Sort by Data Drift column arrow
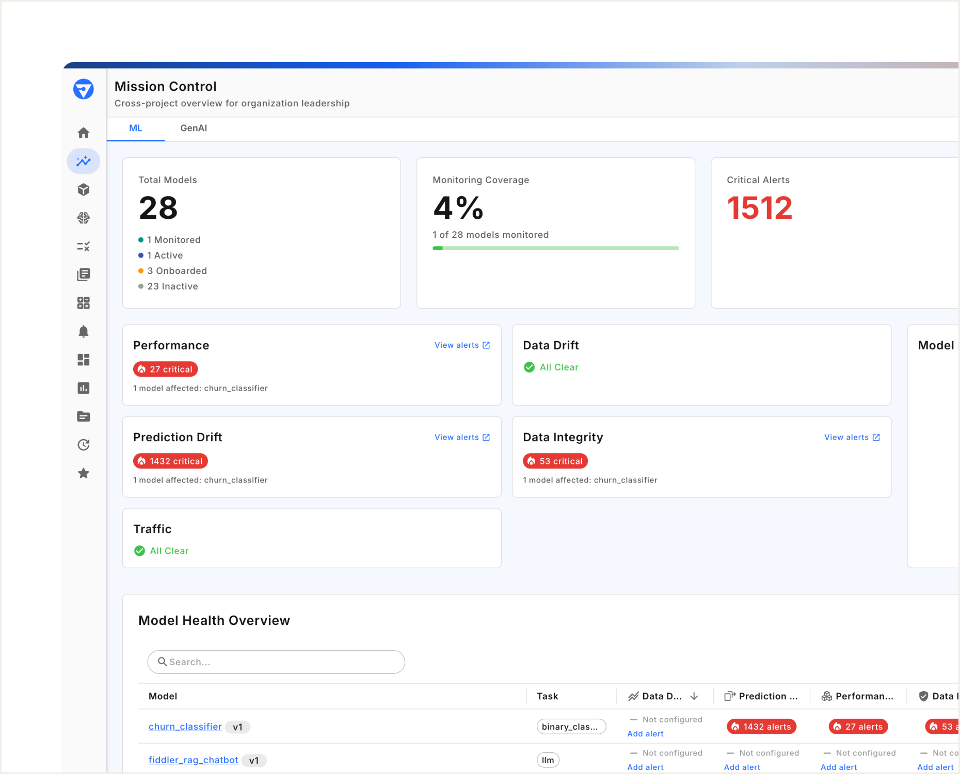Screen dimensions: 960x774 tap(694, 696)
